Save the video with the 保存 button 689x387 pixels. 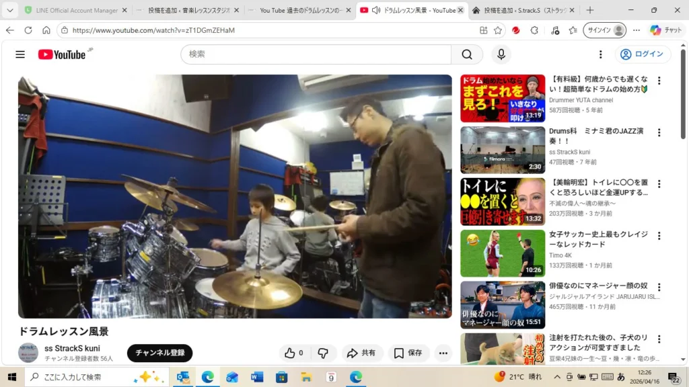coord(408,353)
